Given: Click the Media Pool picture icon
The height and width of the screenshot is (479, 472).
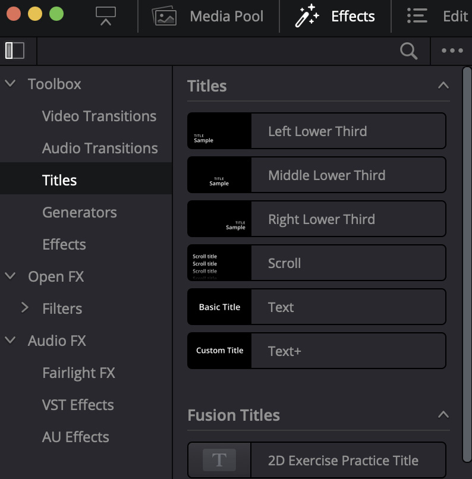Looking at the screenshot, I should [164, 16].
